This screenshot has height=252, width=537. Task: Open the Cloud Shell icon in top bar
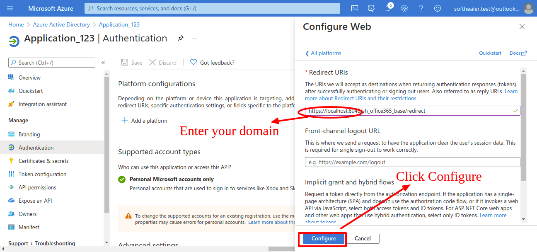(355, 8)
